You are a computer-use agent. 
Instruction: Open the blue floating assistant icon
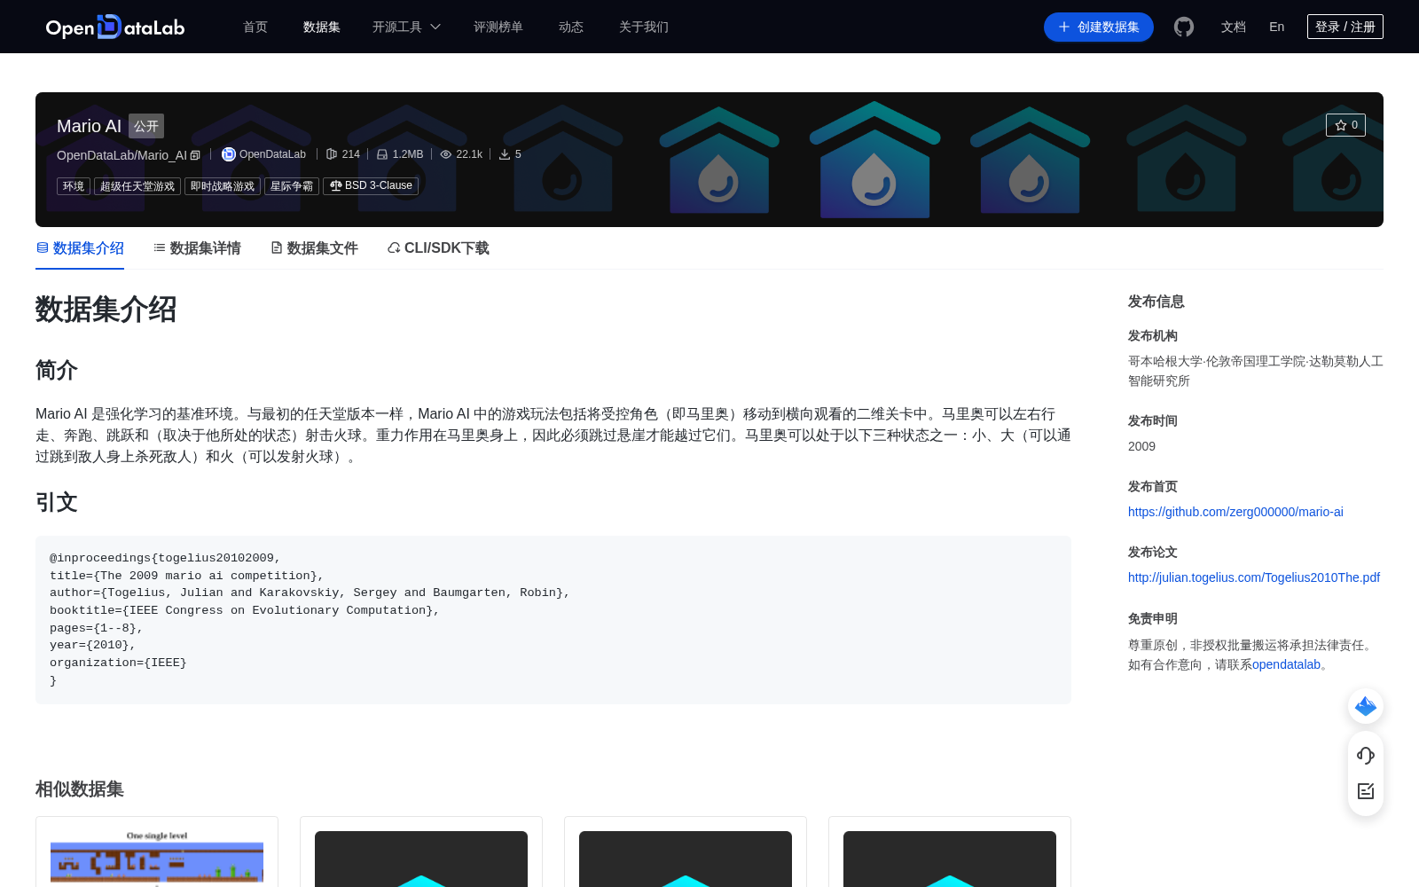pos(1366,706)
